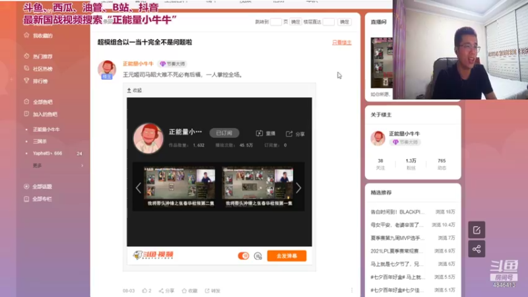Open the 38 关注 following count

[381, 164]
